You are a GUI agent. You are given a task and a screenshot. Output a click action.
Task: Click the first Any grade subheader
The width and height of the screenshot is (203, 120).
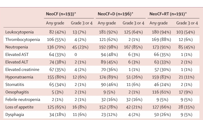tap(55, 23)
